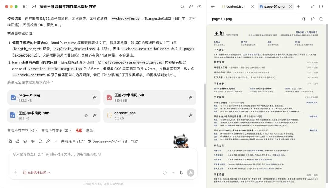Open more response options ellipsis

55,141
